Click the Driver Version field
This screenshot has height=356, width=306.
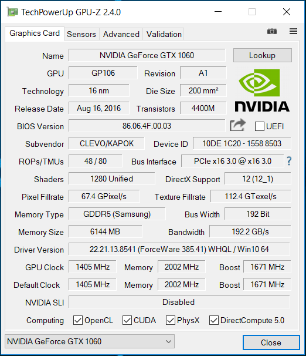(x=179, y=249)
